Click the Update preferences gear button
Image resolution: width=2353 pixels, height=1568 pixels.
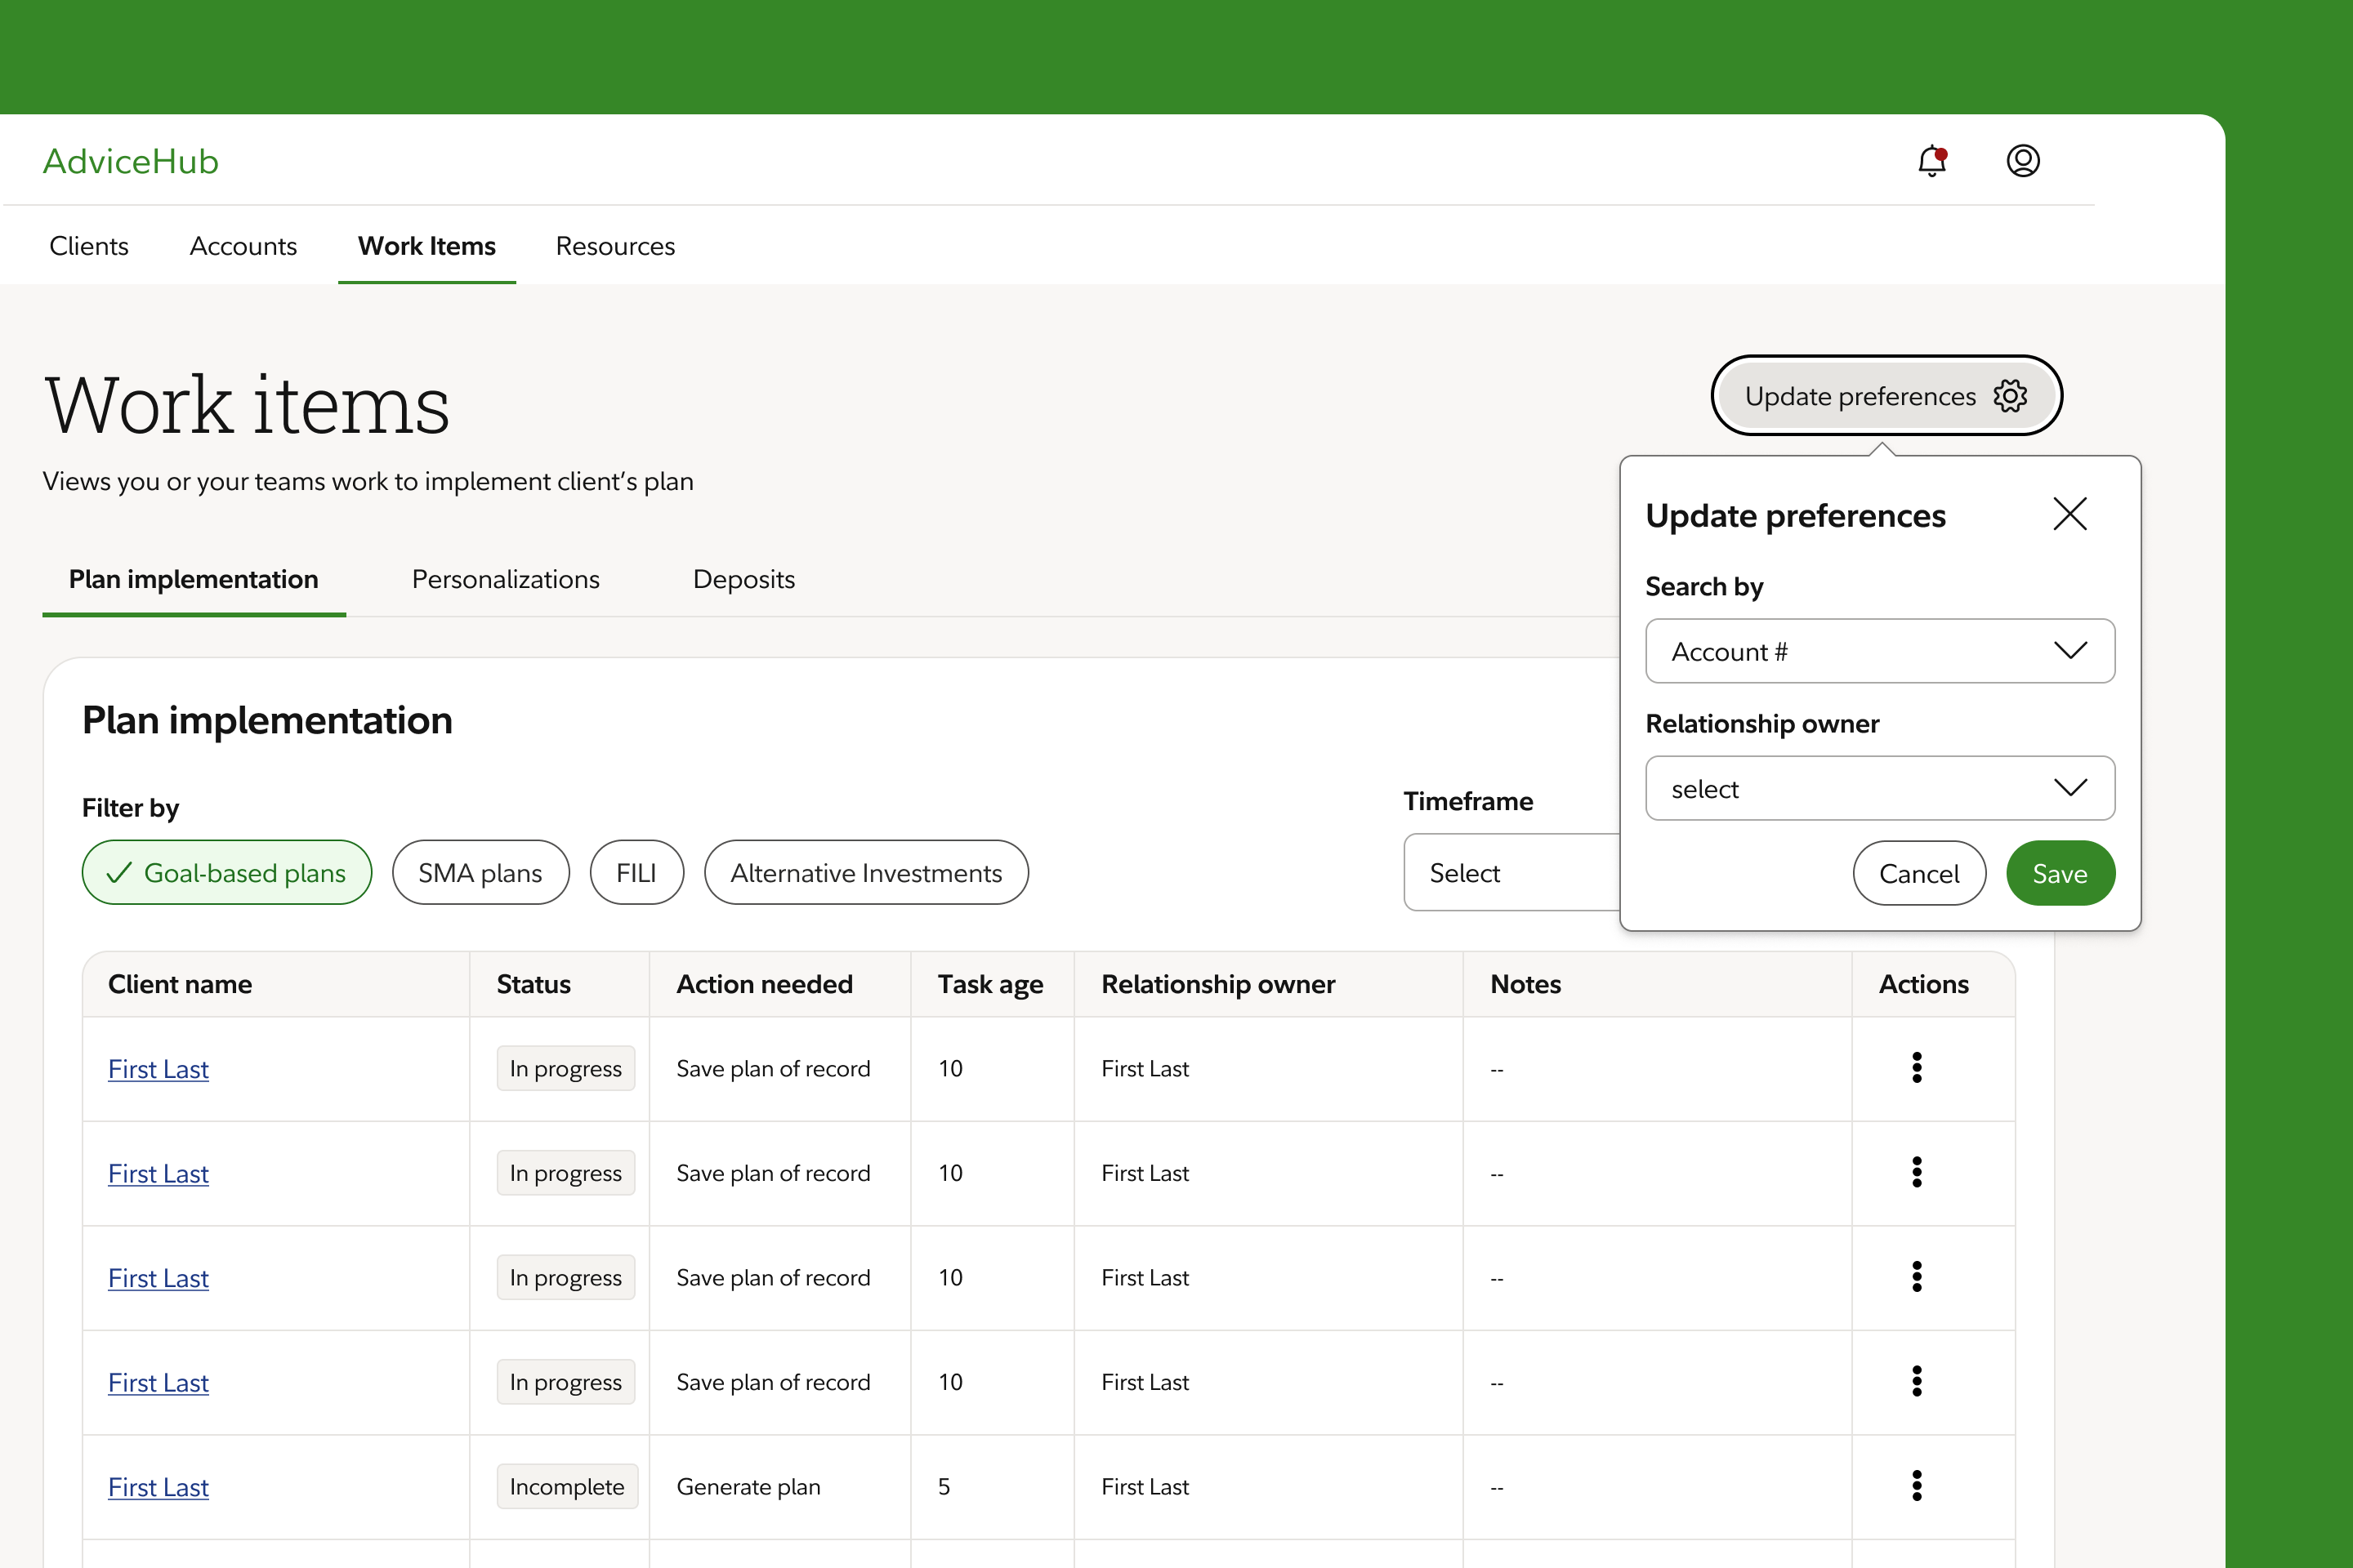[1886, 396]
